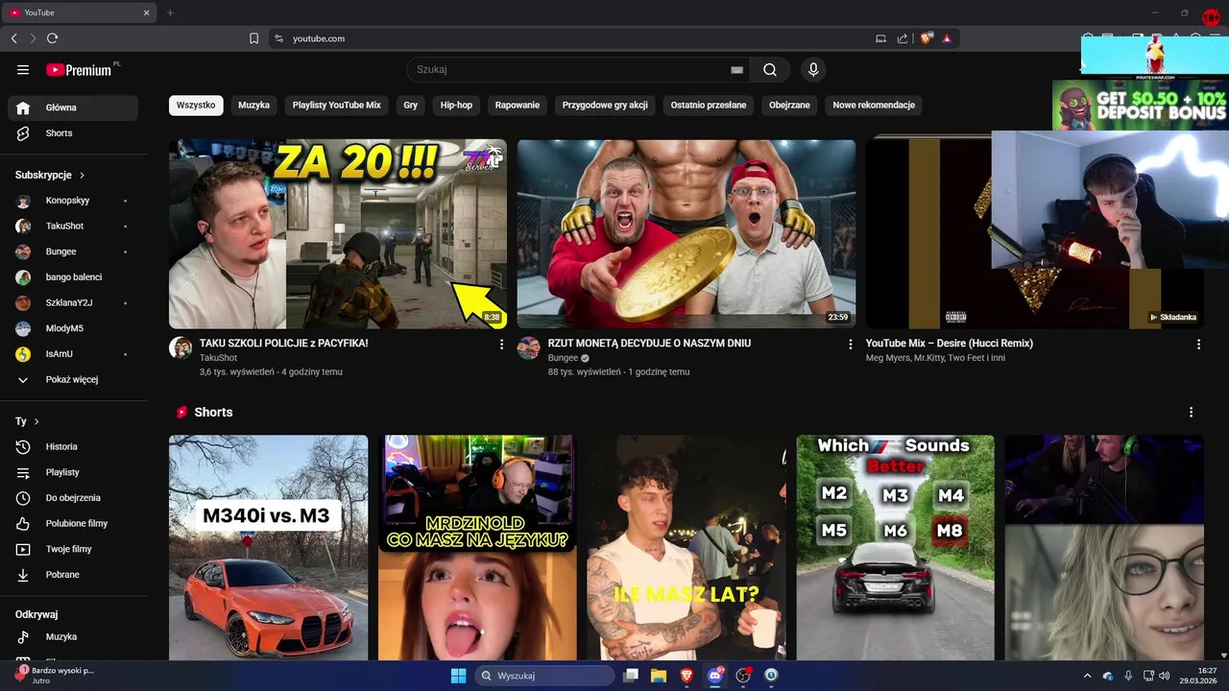Viewport: 1229px width, 691px height.
Task: Bookmark this page icon
Action: click(253, 38)
